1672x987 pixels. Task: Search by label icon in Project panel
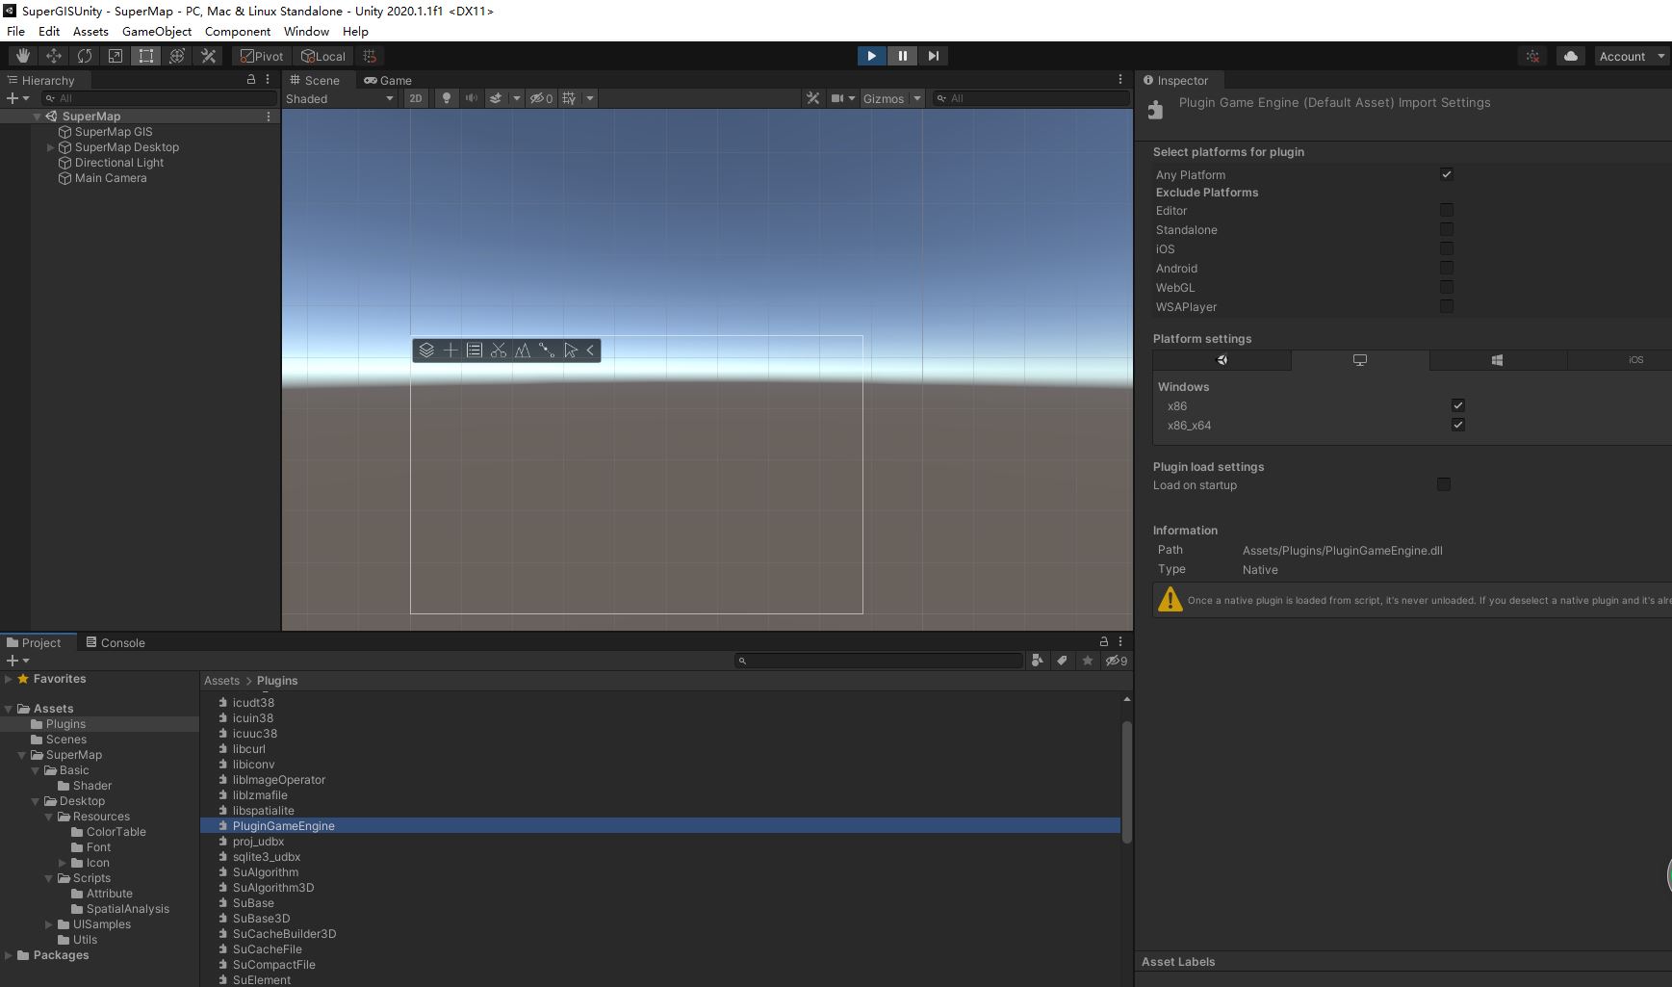[x=1062, y=661]
